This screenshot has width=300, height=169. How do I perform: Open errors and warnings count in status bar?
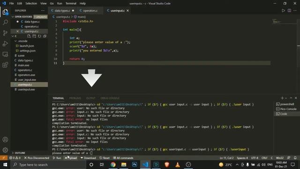click(x=15, y=158)
